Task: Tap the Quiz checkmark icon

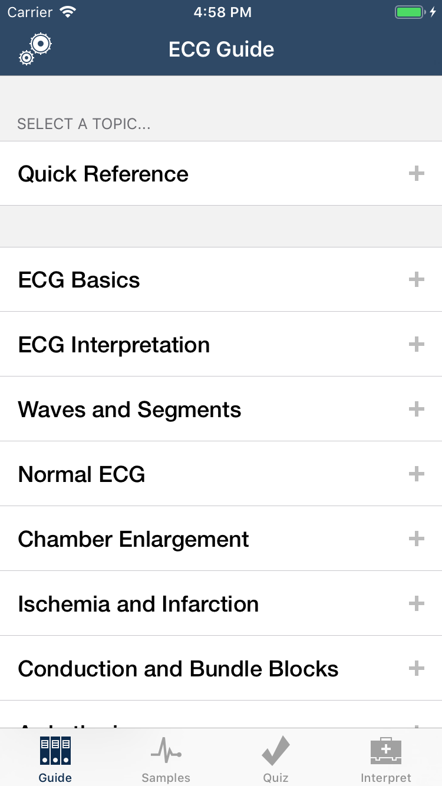Action: [276, 751]
